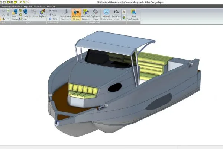Click the small green cube icon beside Equation Editor
Screen dimensions: 223x149
pyautogui.click(x=124, y=18)
